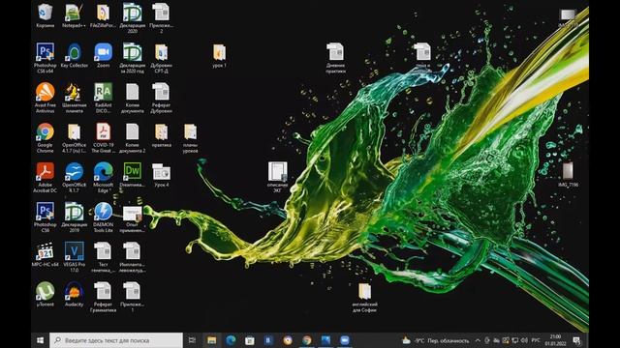
Task: Open the FileZillaPortable folder shortcut
Action: click(x=104, y=15)
